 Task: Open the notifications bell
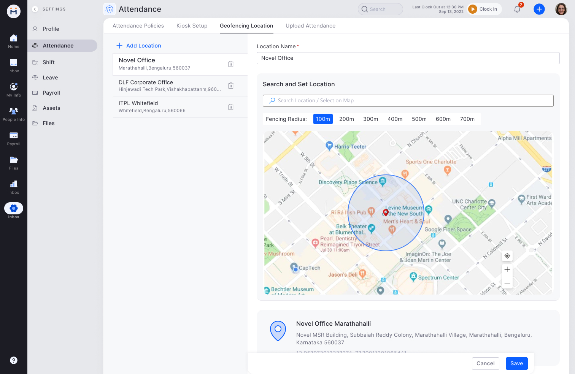click(x=517, y=9)
